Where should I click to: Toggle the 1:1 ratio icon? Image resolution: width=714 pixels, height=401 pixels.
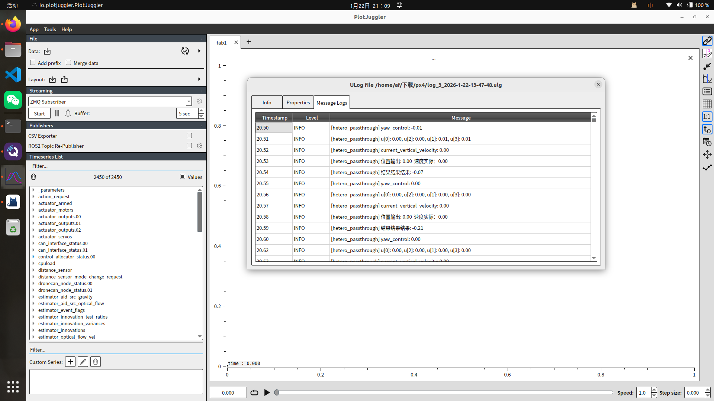click(x=707, y=117)
